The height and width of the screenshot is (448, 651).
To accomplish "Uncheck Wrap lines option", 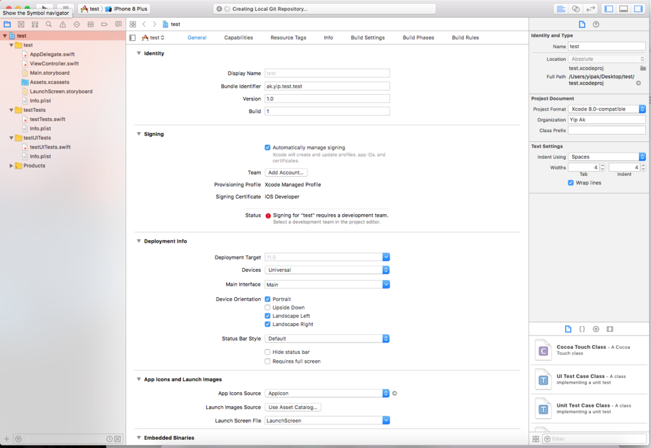I will pos(570,183).
